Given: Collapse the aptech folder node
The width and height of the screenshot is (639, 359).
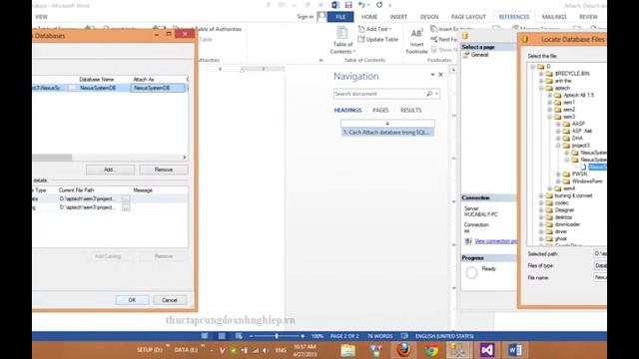Looking at the screenshot, I should click(541, 88).
